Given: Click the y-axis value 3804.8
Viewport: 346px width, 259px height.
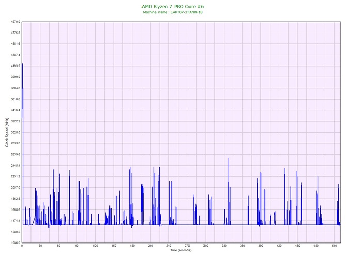Looking at the screenshot, I should 15,88.
